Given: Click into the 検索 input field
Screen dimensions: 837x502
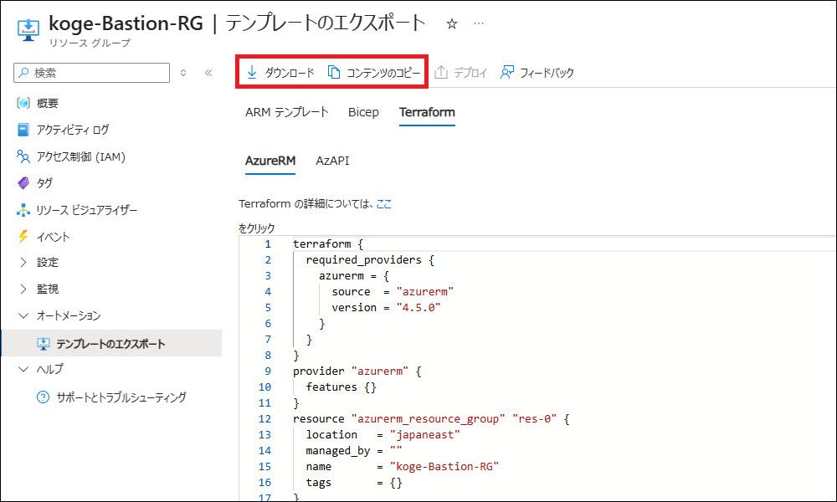Looking at the screenshot, I should 92,73.
